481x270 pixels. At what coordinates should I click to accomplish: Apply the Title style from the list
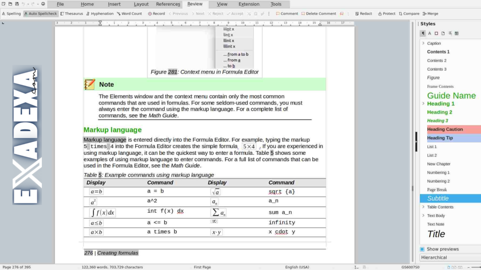pos(436,234)
